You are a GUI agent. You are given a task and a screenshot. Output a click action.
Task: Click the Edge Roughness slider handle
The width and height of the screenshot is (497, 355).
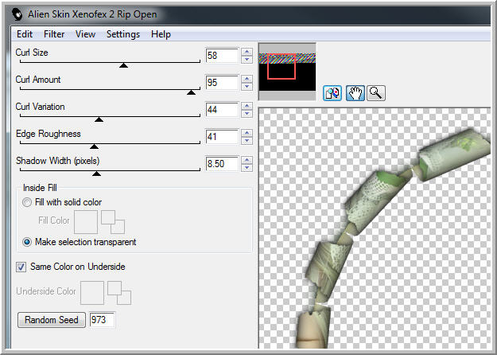click(94, 146)
